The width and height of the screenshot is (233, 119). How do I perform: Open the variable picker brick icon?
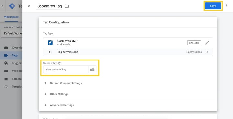click(x=92, y=70)
